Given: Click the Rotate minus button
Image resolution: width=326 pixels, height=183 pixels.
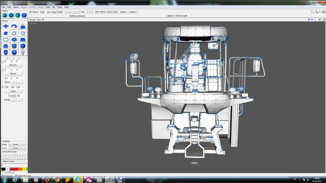Looking at the screenshot, I should tap(19, 100).
